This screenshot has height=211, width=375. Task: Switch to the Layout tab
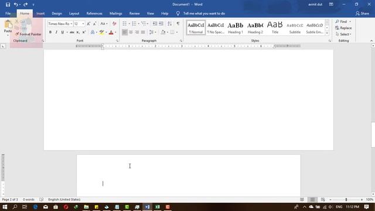tap(74, 13)
